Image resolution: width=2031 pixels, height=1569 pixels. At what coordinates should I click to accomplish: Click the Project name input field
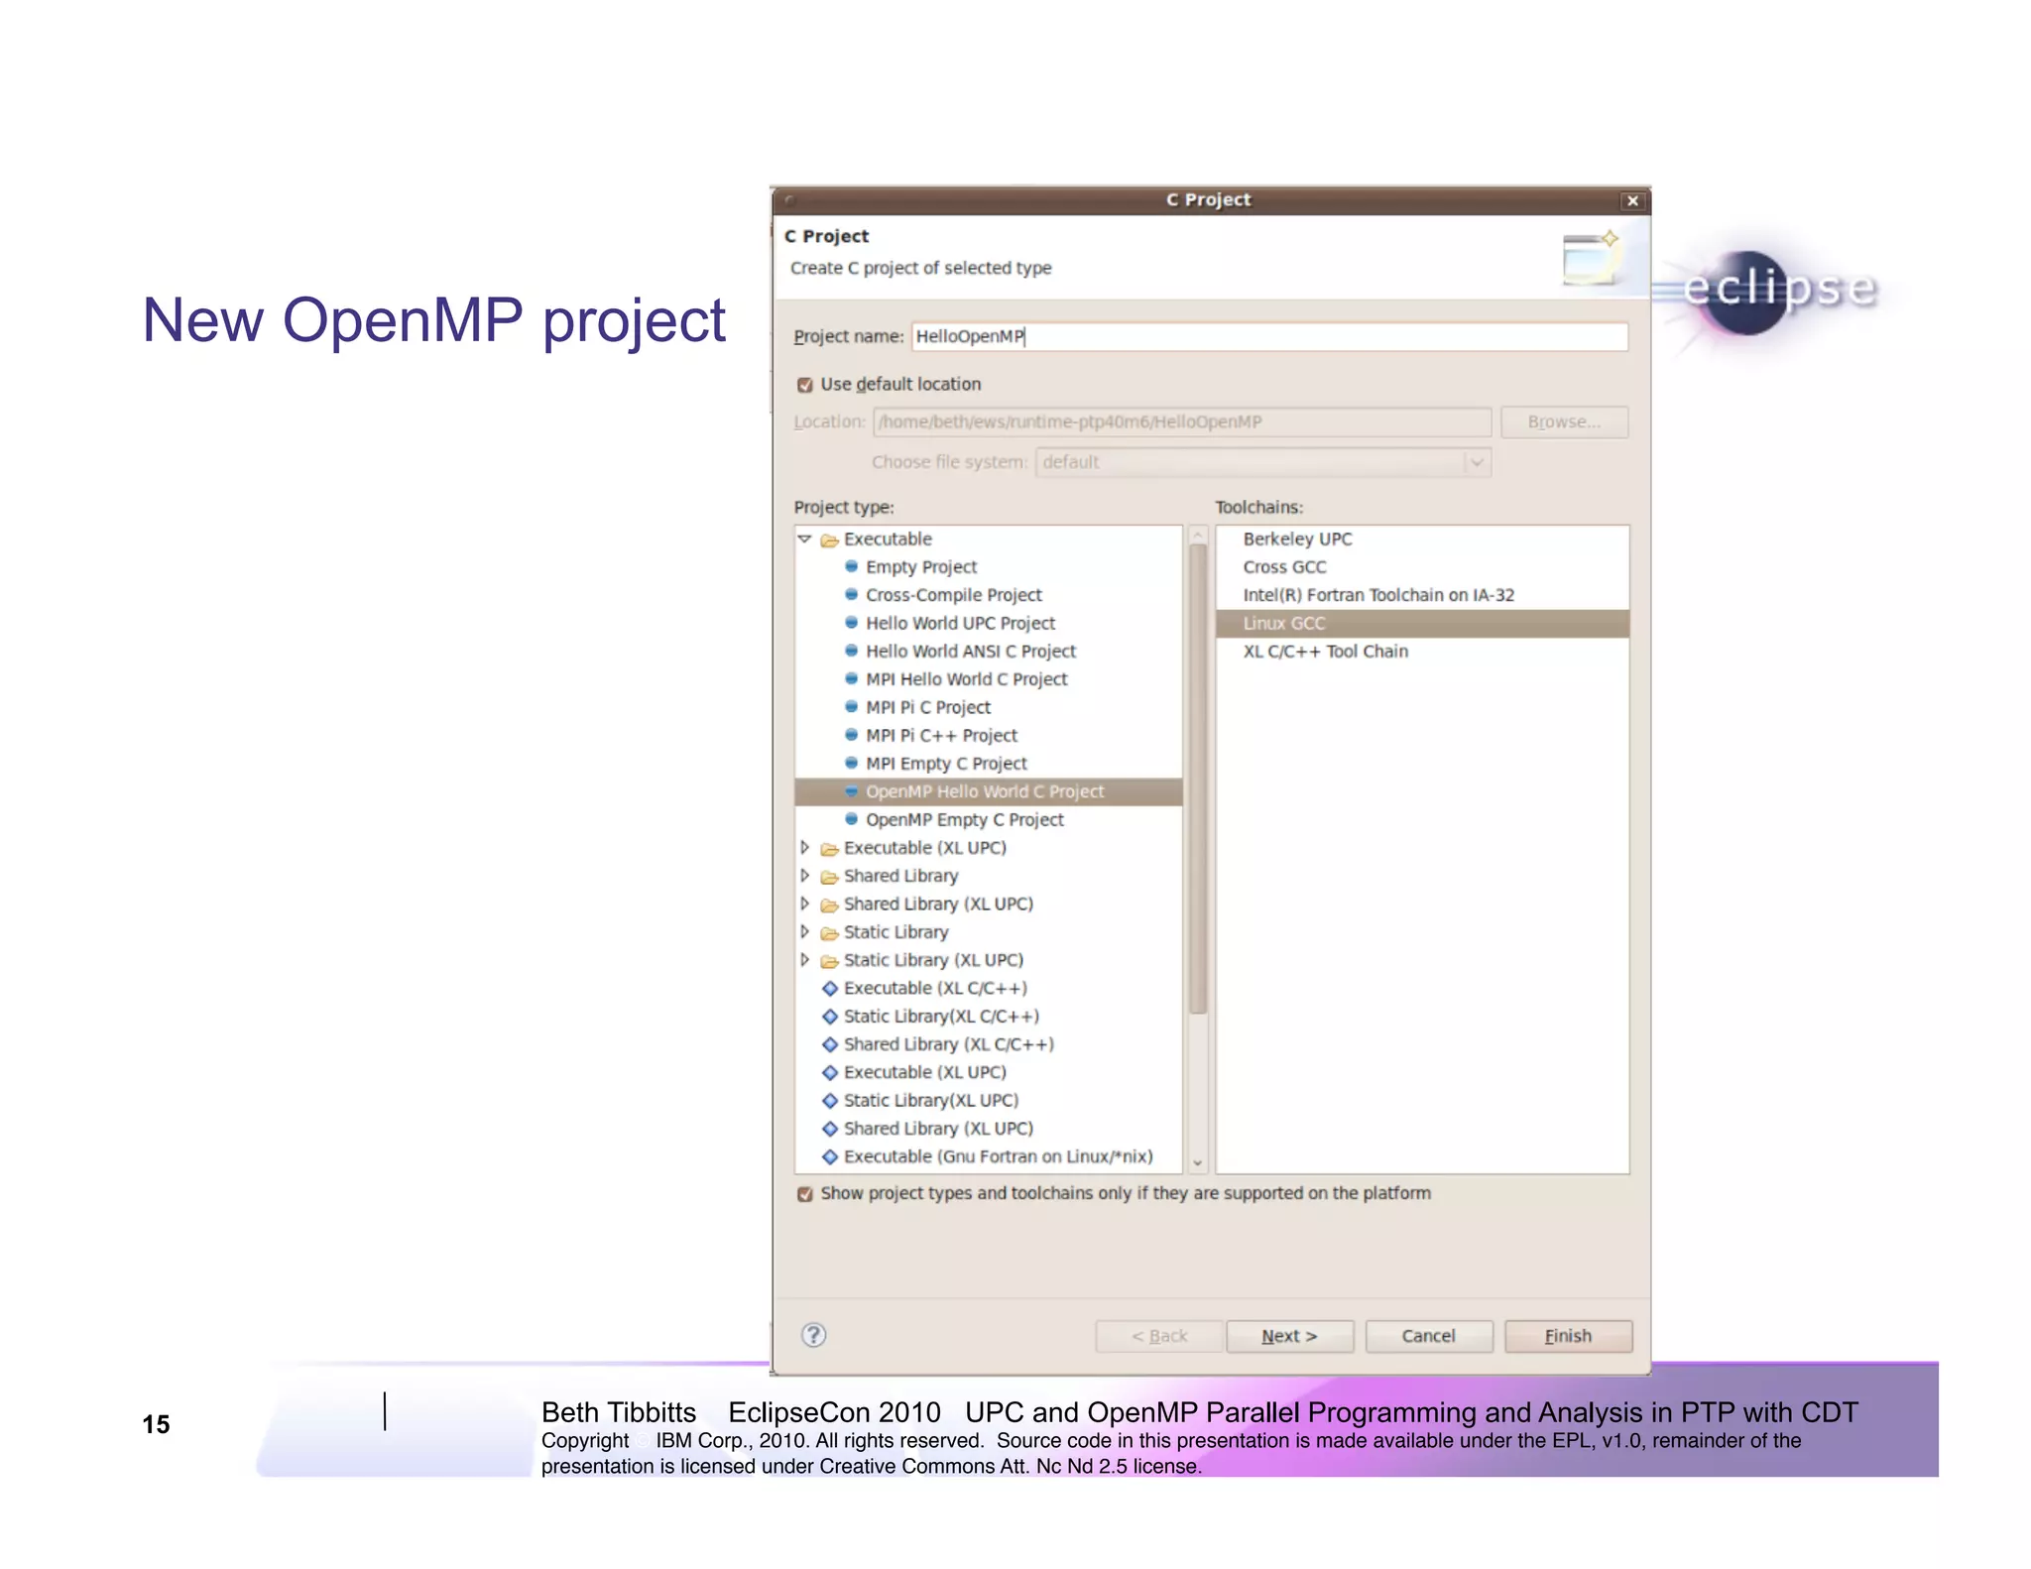(x=1269, y=336)
